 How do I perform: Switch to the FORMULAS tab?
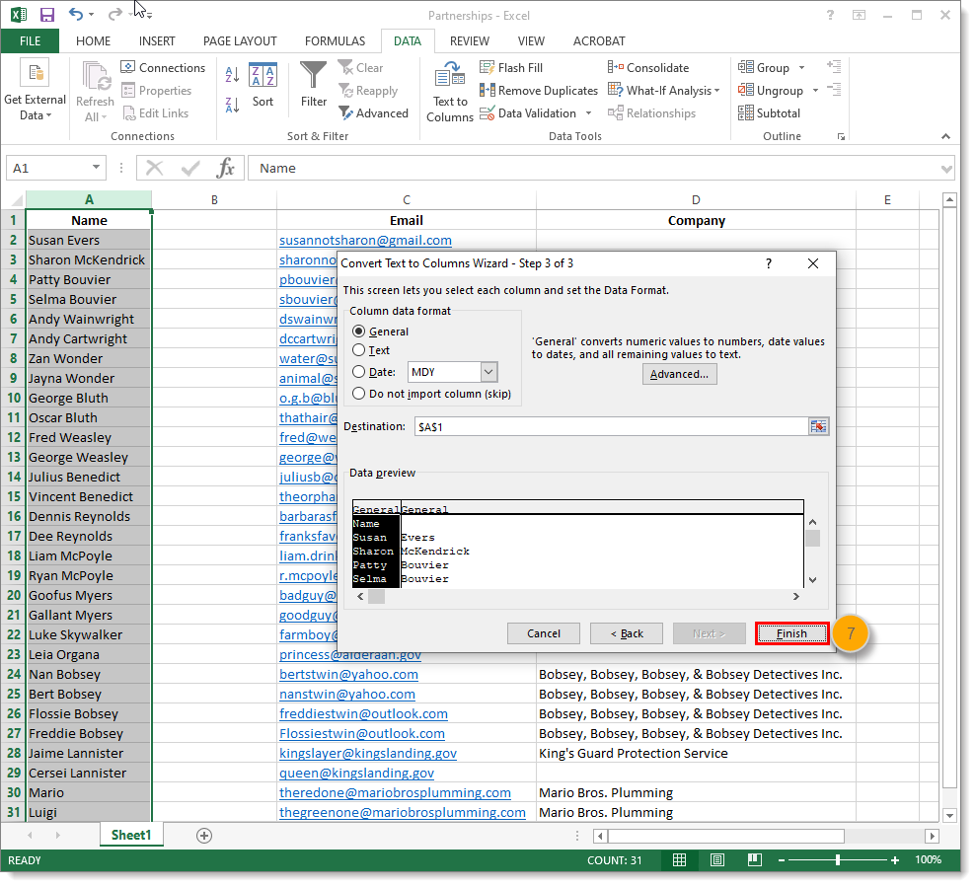[x=335, y=41]
